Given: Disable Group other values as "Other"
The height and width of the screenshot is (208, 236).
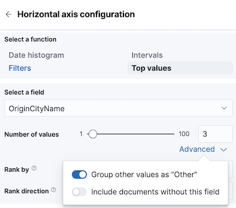Looking at the screenshot, I should click(79, 175).
